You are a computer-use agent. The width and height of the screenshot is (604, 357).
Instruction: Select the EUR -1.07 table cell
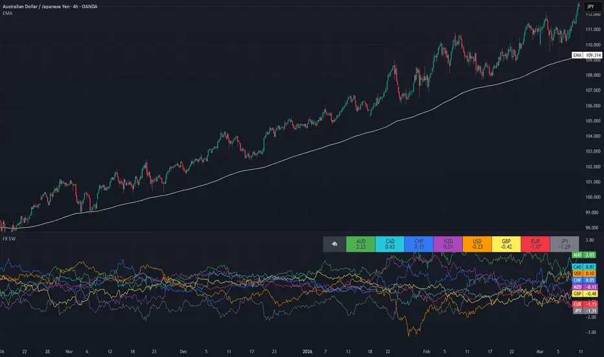click(x=535, y=244)
